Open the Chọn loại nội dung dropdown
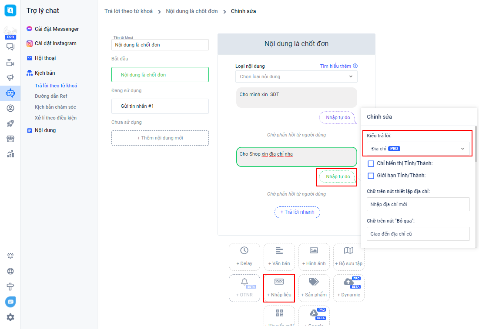Viewport: 479px width, 329px height. [296, 76]
